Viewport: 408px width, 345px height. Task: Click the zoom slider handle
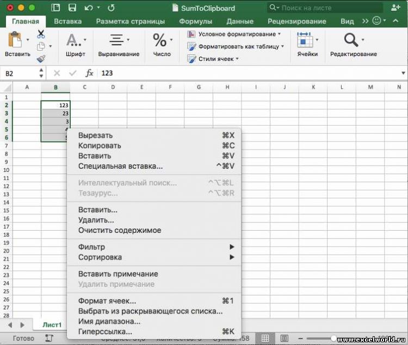(x=333, y=338)
